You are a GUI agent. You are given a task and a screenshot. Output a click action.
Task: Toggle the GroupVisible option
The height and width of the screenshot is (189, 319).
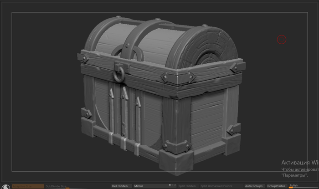click(x=276, y=186)
